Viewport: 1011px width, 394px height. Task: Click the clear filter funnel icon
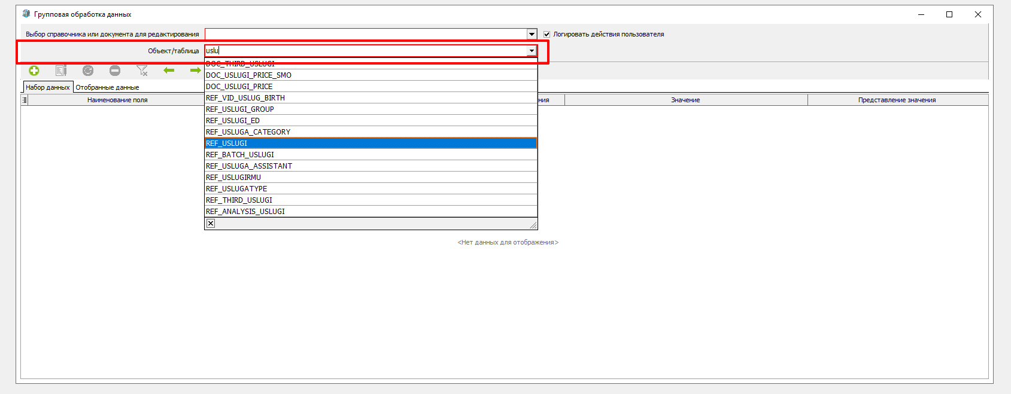[142, 71]
